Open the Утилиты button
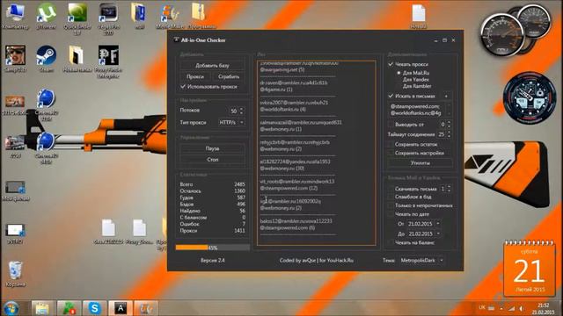 click(420, 162)
